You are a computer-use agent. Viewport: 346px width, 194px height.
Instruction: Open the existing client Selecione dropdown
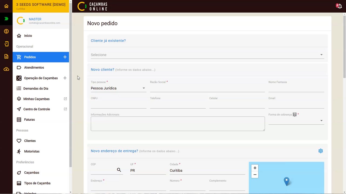(x=207, y=55)
